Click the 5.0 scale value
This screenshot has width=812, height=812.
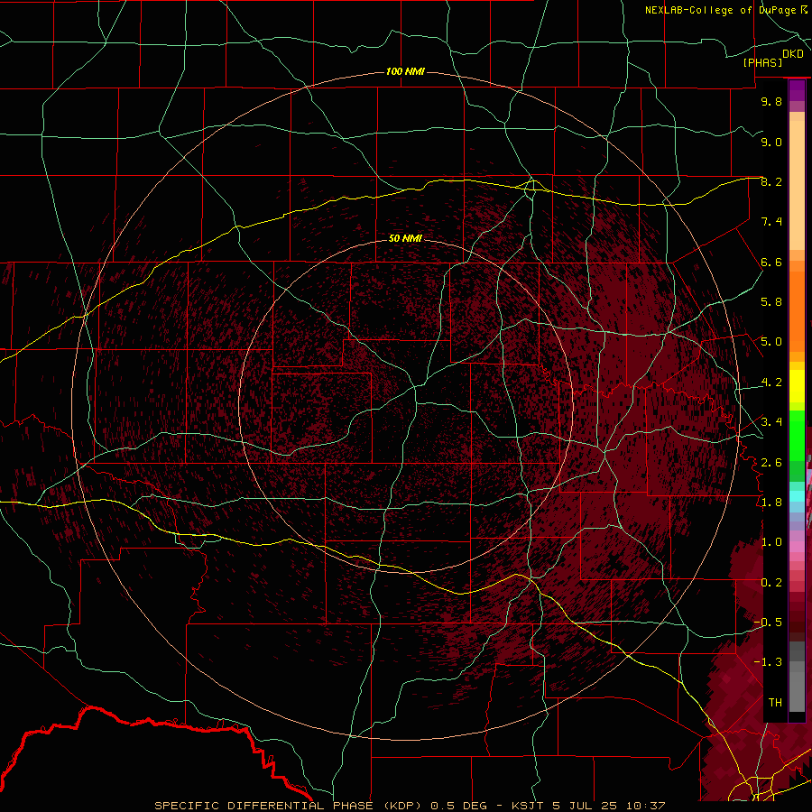pyautogui.click(x=771, y=342)
